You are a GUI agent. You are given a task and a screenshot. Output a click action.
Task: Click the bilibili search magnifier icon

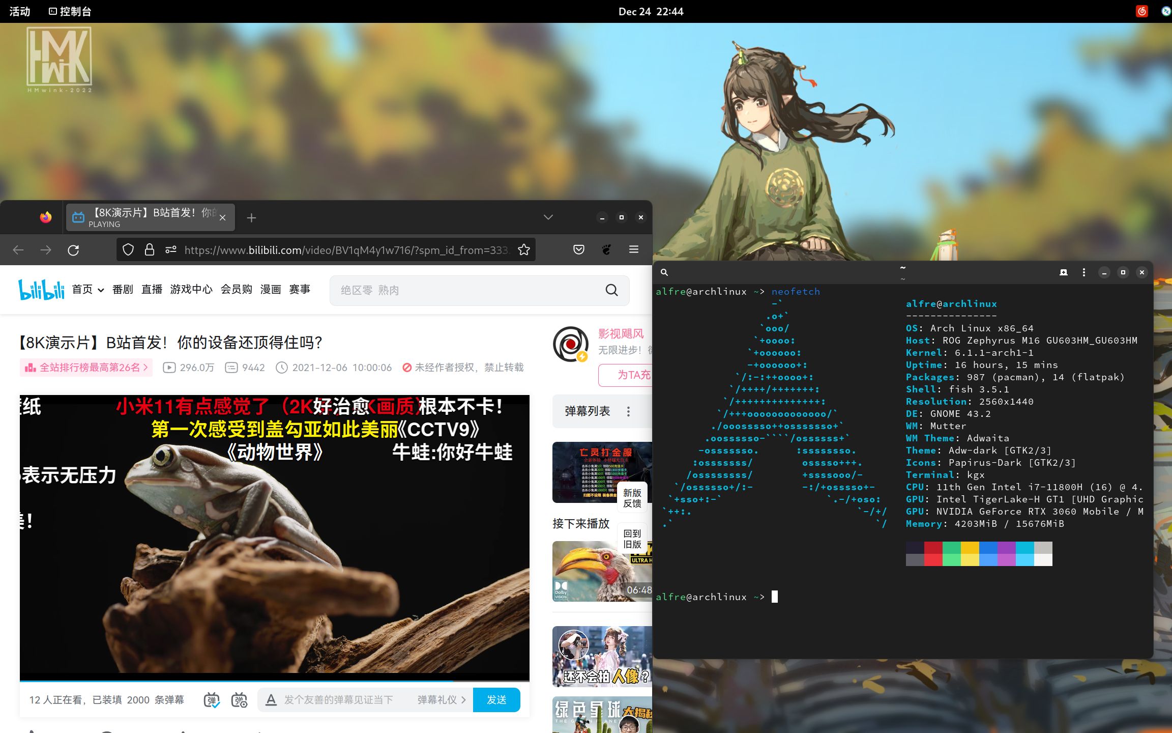tap(612, 290)
